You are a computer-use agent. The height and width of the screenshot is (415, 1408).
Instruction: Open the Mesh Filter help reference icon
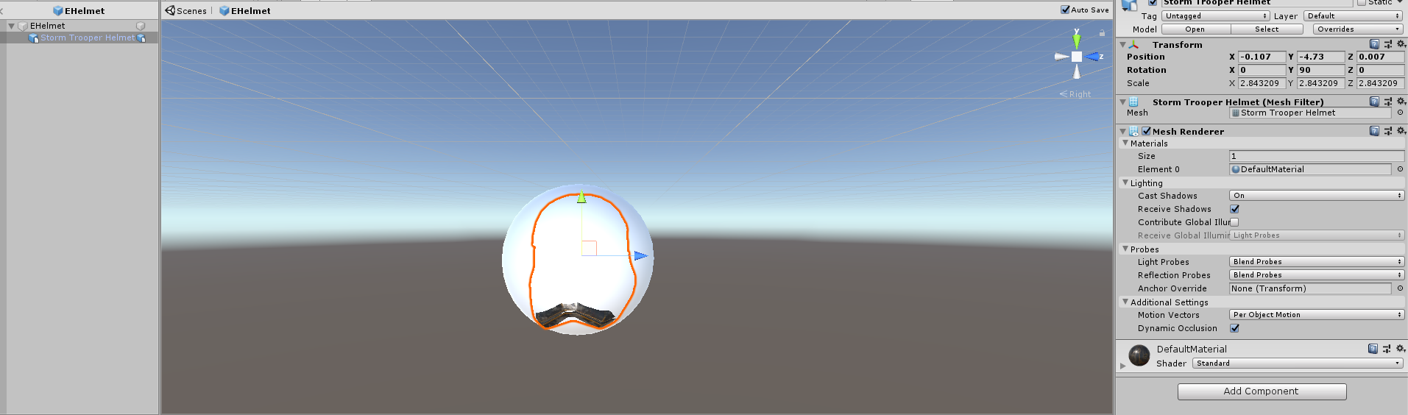point(1374,102)
